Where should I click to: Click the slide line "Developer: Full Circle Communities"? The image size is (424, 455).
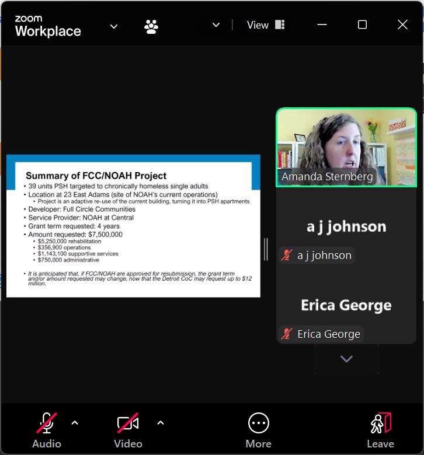tap(82, 209)
